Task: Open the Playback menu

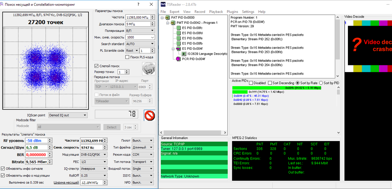Action: pyautogui.click(x=216, y=12)
